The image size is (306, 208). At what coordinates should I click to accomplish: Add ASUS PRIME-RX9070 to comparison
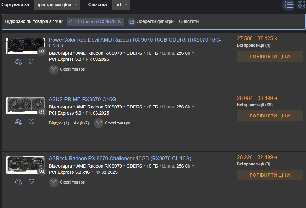(x=19, y=122)
